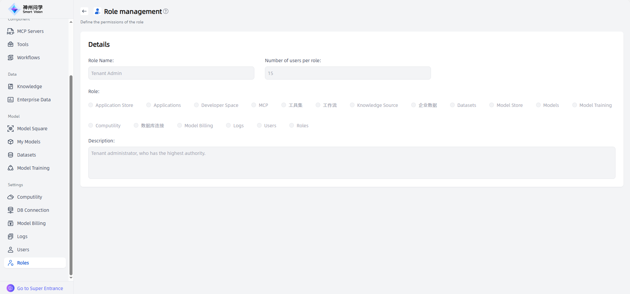Click the help icon beside Role management
The height and width of the screenshot is (294, 630).
point(166,11)
